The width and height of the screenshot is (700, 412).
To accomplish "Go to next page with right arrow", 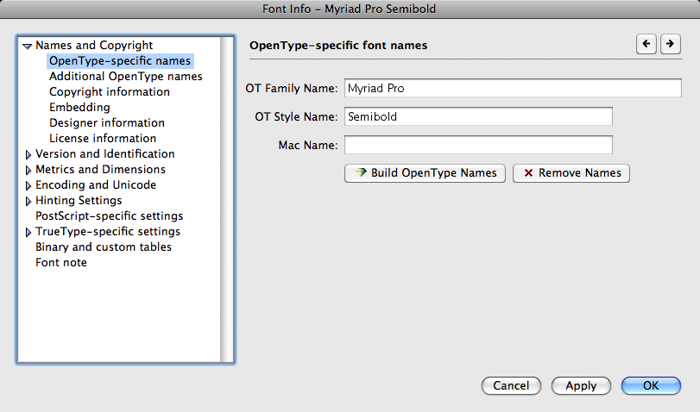I will [670, 44].
